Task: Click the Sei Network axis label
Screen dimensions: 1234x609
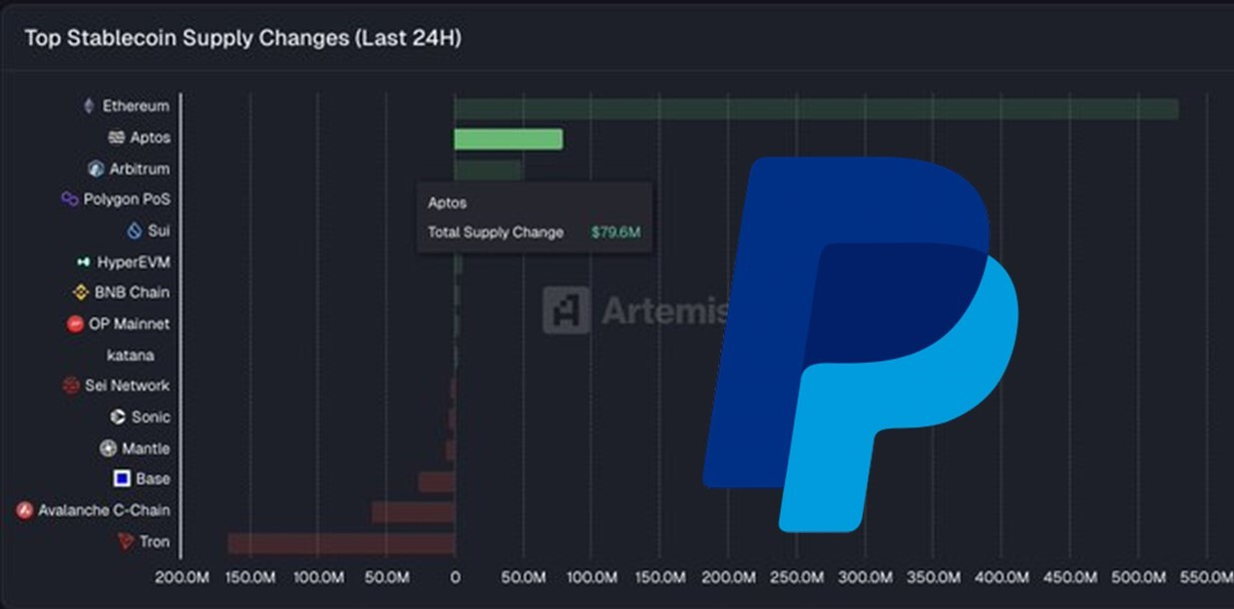Action: point(127,386)
